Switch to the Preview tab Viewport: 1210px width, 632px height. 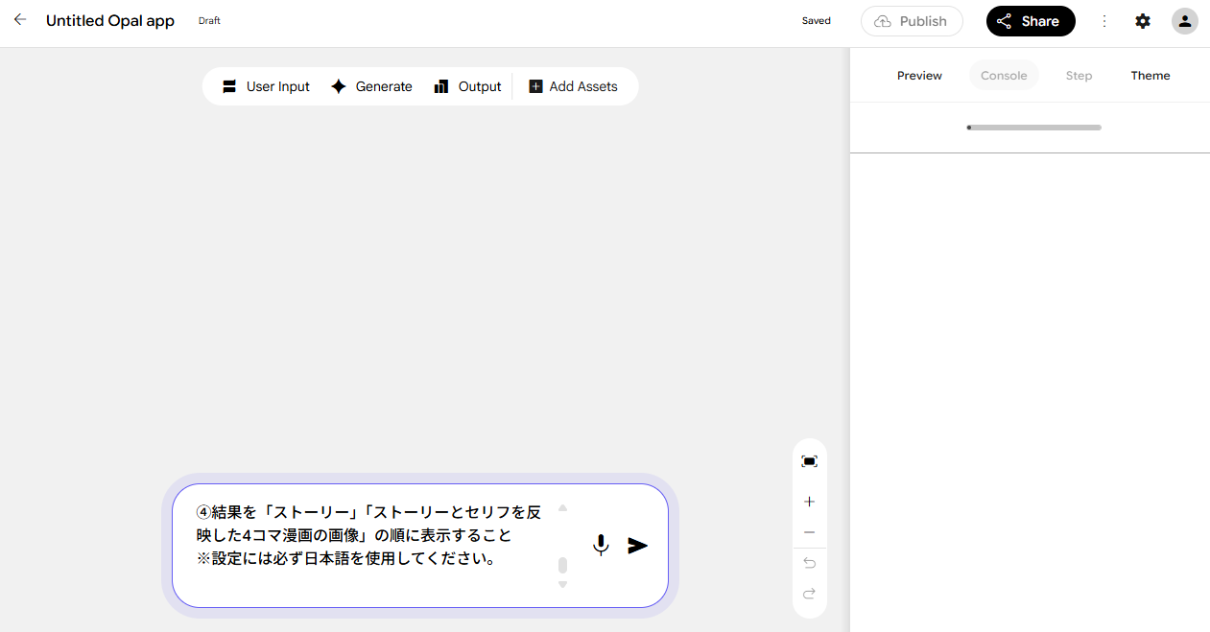(x=919, y=76)
